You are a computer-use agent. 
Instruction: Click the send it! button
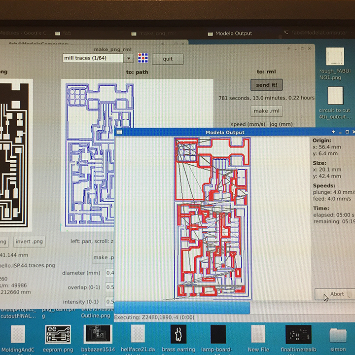pyautogui.click(x=266, y=85)
